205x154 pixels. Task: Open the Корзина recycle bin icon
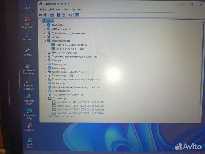(27, 37)
